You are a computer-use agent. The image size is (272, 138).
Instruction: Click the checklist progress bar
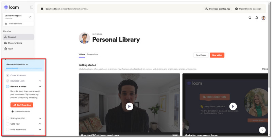24,68
